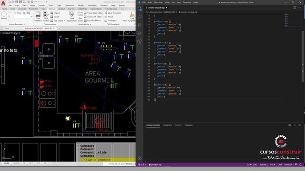Select the zoomv-vscode.lsp editor tab
The height and width of the screenshot is (171, 305).
[x=157, y=8]
